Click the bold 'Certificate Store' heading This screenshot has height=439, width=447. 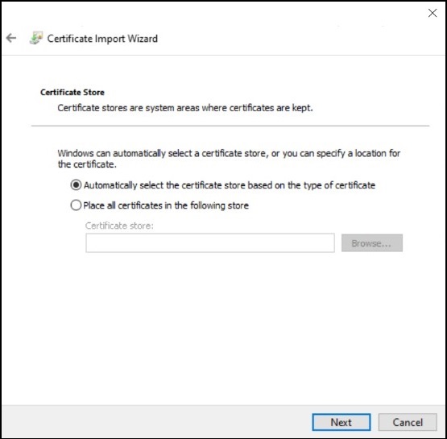(72, 92)
